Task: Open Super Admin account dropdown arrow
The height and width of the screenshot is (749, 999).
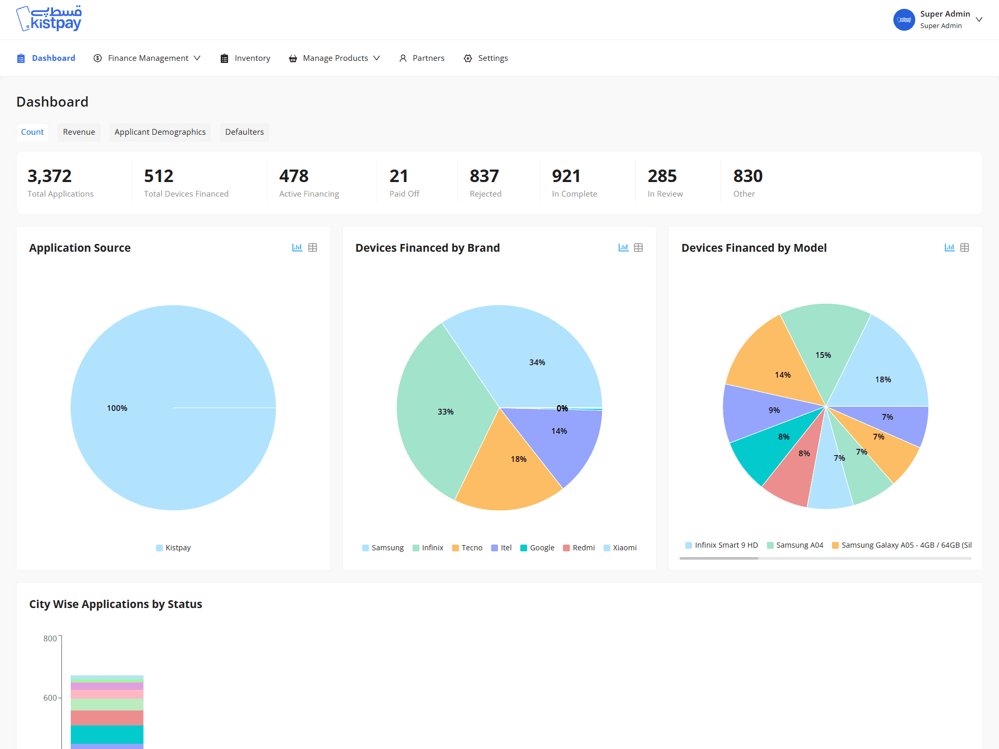Action: [x=979, y=20]
